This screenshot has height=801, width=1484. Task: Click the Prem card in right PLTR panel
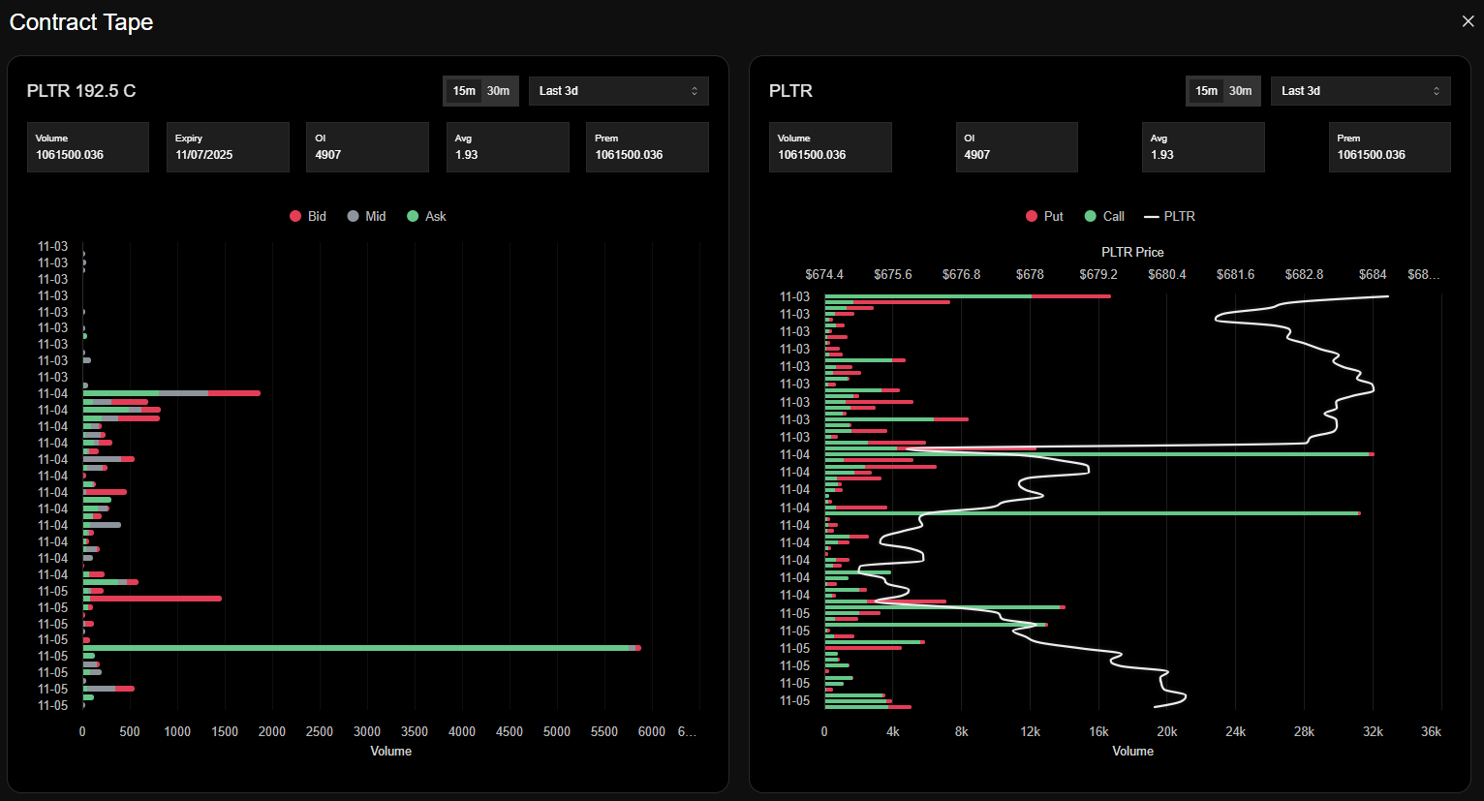point(1389,147)
